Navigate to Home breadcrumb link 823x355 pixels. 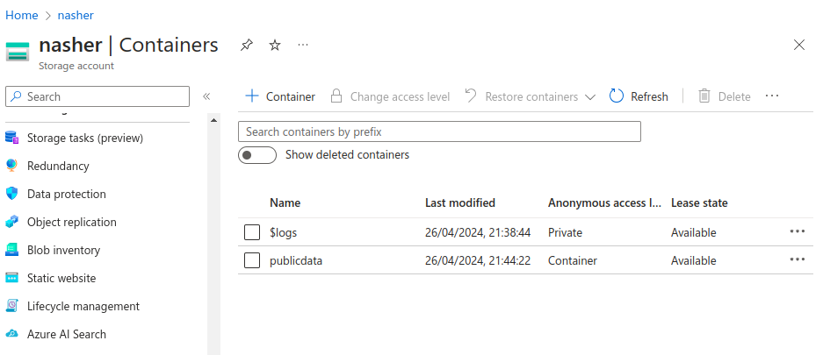(22, 15)
